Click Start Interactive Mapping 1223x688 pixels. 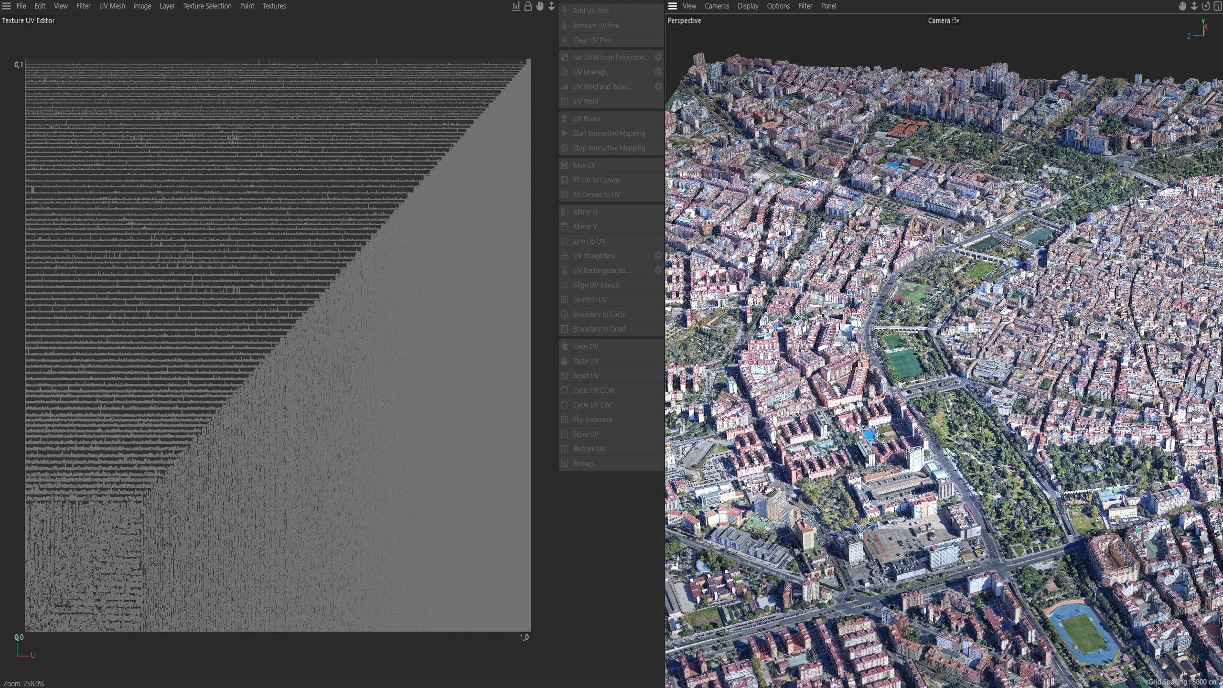click(611, 133)
